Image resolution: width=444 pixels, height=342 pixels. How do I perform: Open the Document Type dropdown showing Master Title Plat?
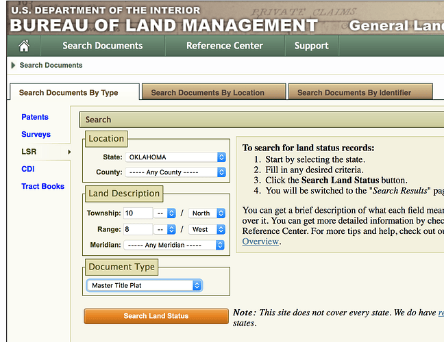pyautogui.click(x=145, y=285)
